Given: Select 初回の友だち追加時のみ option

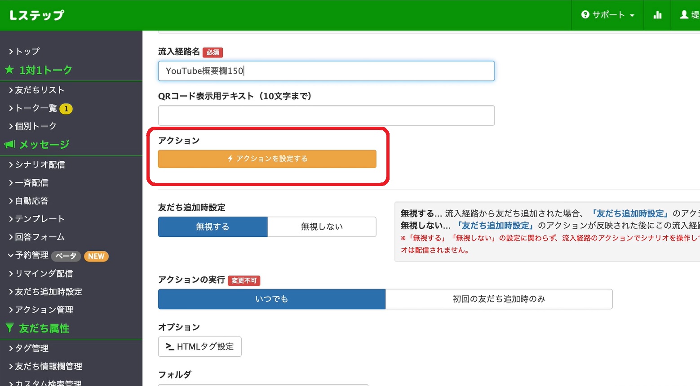Looking at the screenshot, I should click(x=499, y=299).
